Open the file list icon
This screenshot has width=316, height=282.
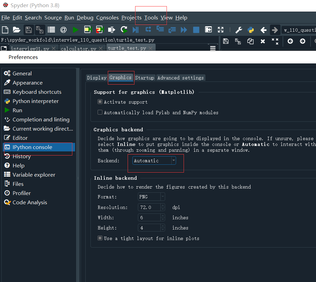coord(51,30)
